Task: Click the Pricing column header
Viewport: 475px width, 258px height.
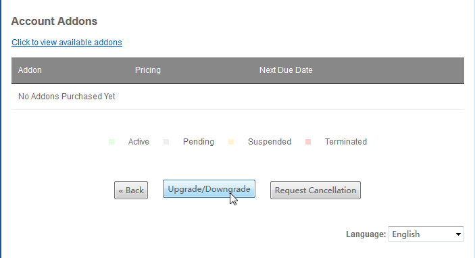Action: pos(148,70)
